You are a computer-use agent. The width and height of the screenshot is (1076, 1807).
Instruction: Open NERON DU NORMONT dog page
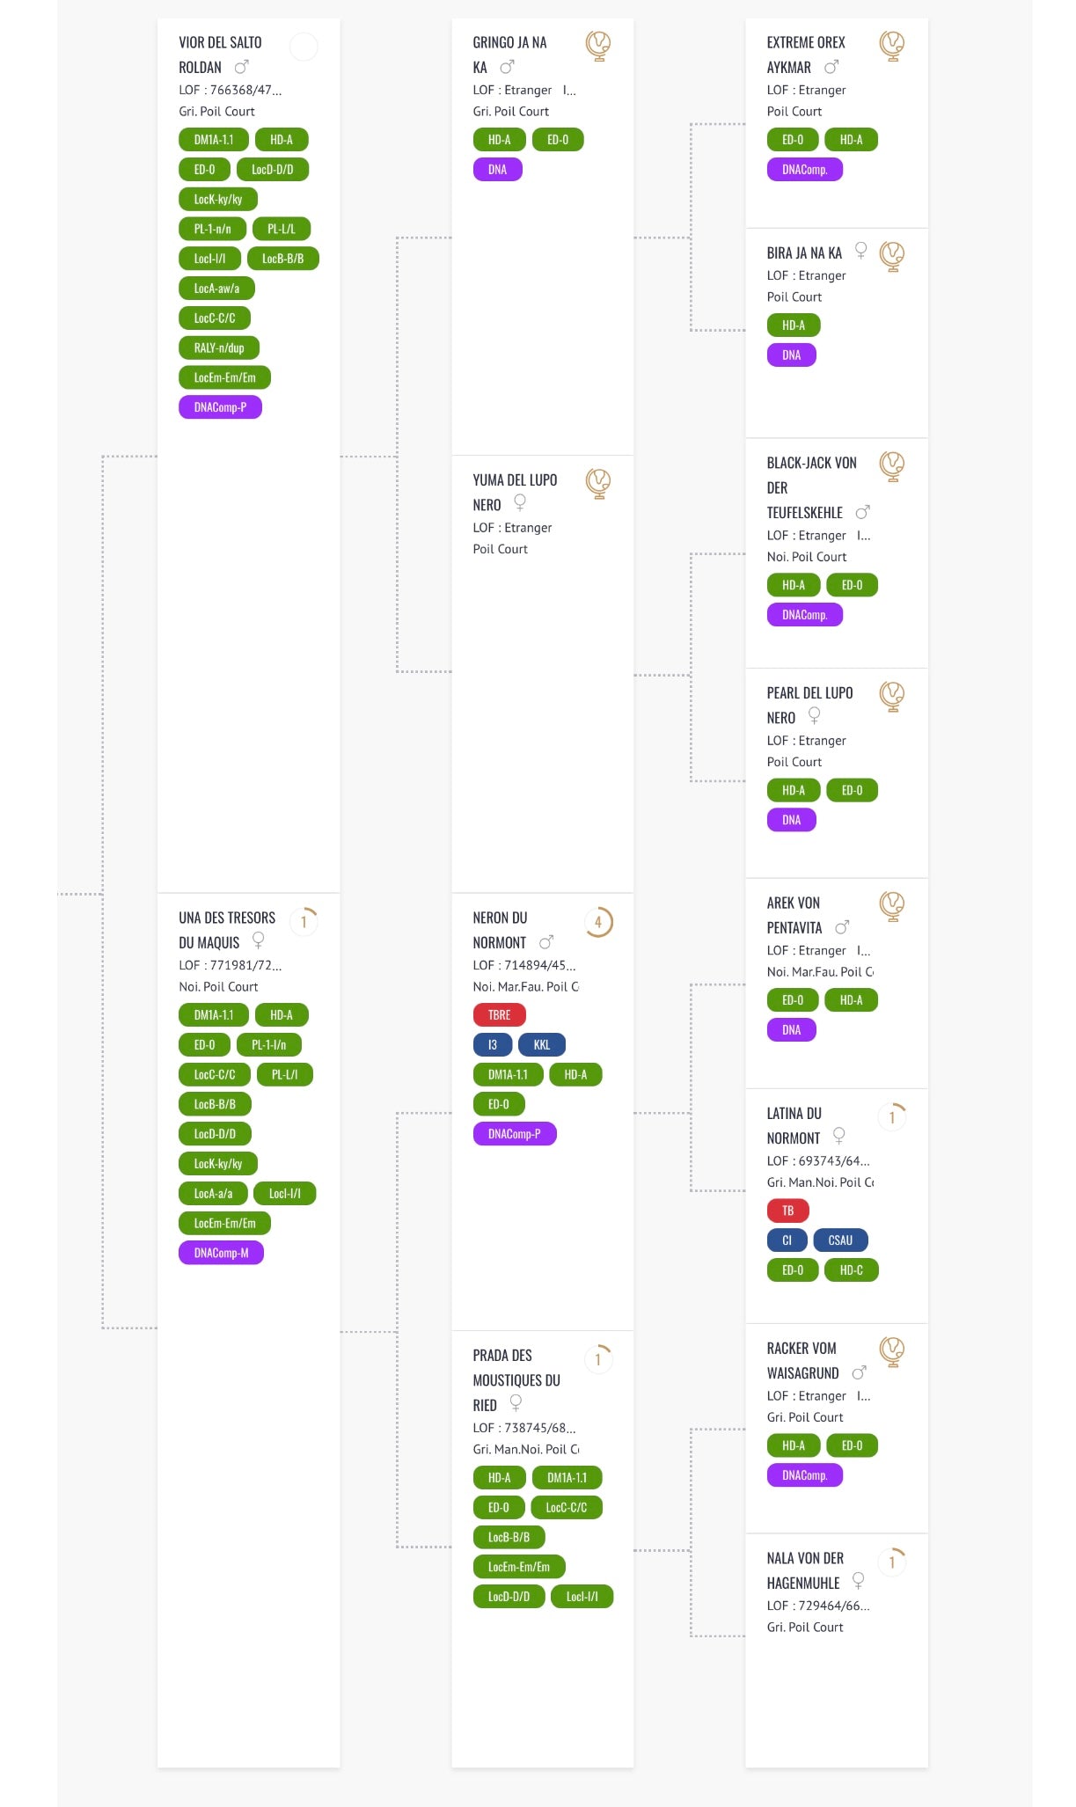point(500,929)
